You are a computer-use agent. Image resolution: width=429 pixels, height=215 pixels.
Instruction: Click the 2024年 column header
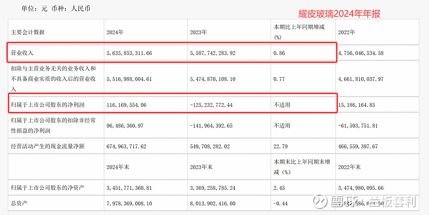116,32
